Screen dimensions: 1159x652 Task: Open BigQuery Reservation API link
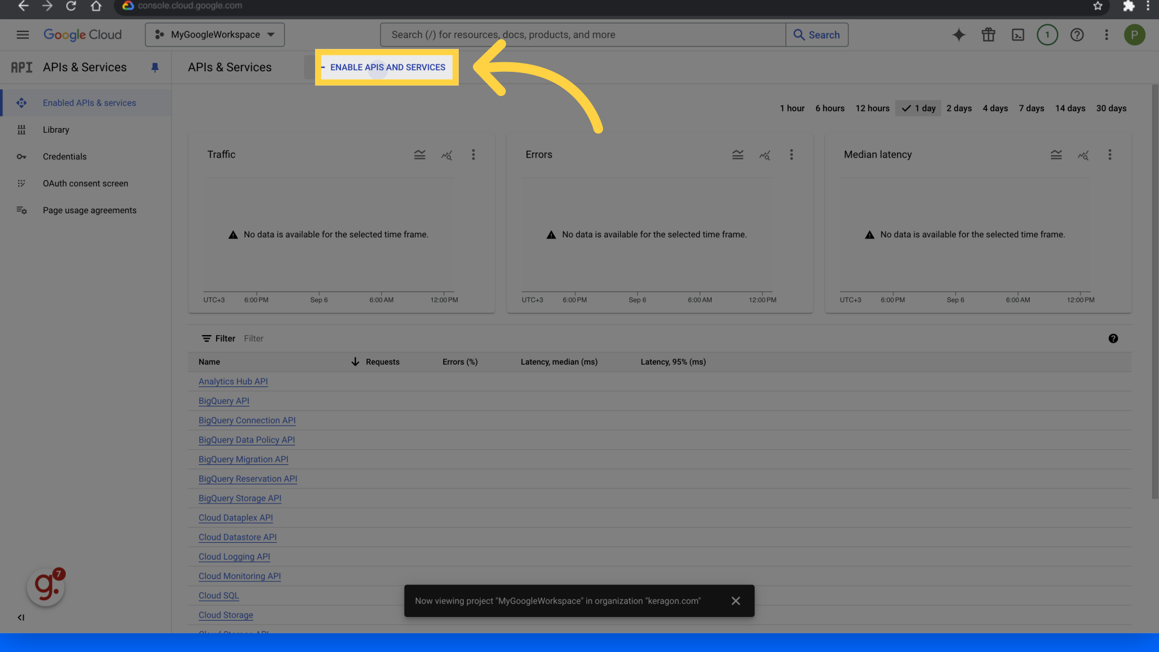pos(247,479)
